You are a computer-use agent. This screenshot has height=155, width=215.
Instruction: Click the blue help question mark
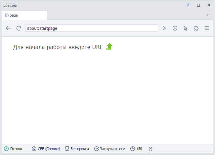(188, 5)
